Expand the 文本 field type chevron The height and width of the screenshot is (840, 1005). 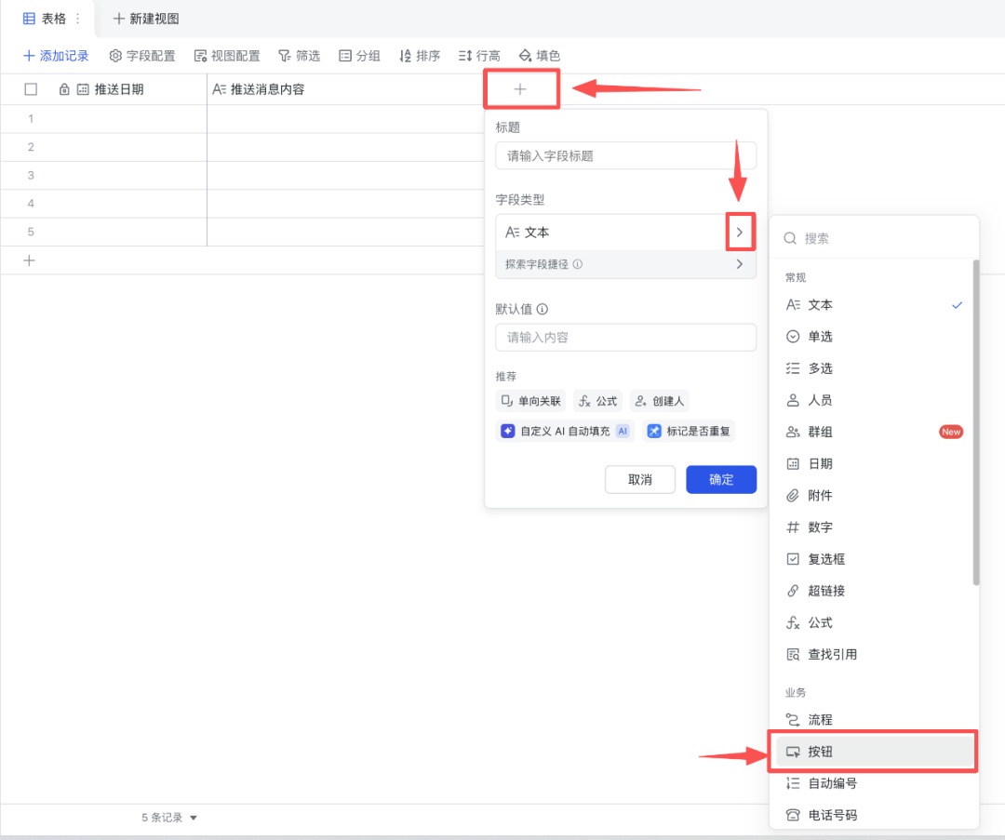(740, 232)
